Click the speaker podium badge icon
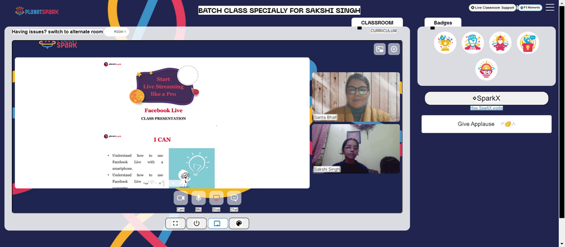 click(x=528, y=43)
